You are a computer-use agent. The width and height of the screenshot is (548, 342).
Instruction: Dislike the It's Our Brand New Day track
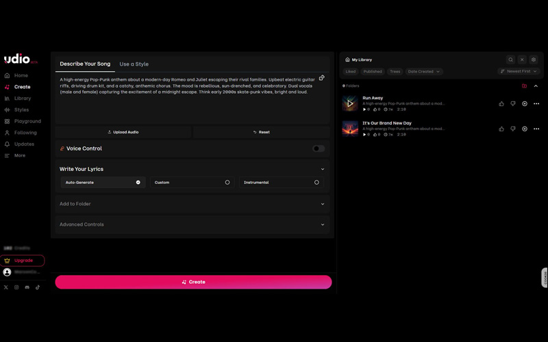pyautogui.click(x=513, y=129)
